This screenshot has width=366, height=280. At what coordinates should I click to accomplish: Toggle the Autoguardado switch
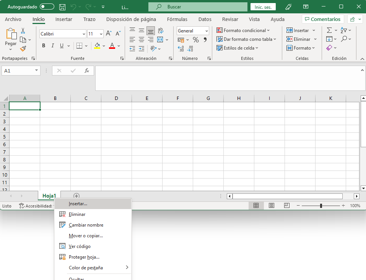(47, 7)
